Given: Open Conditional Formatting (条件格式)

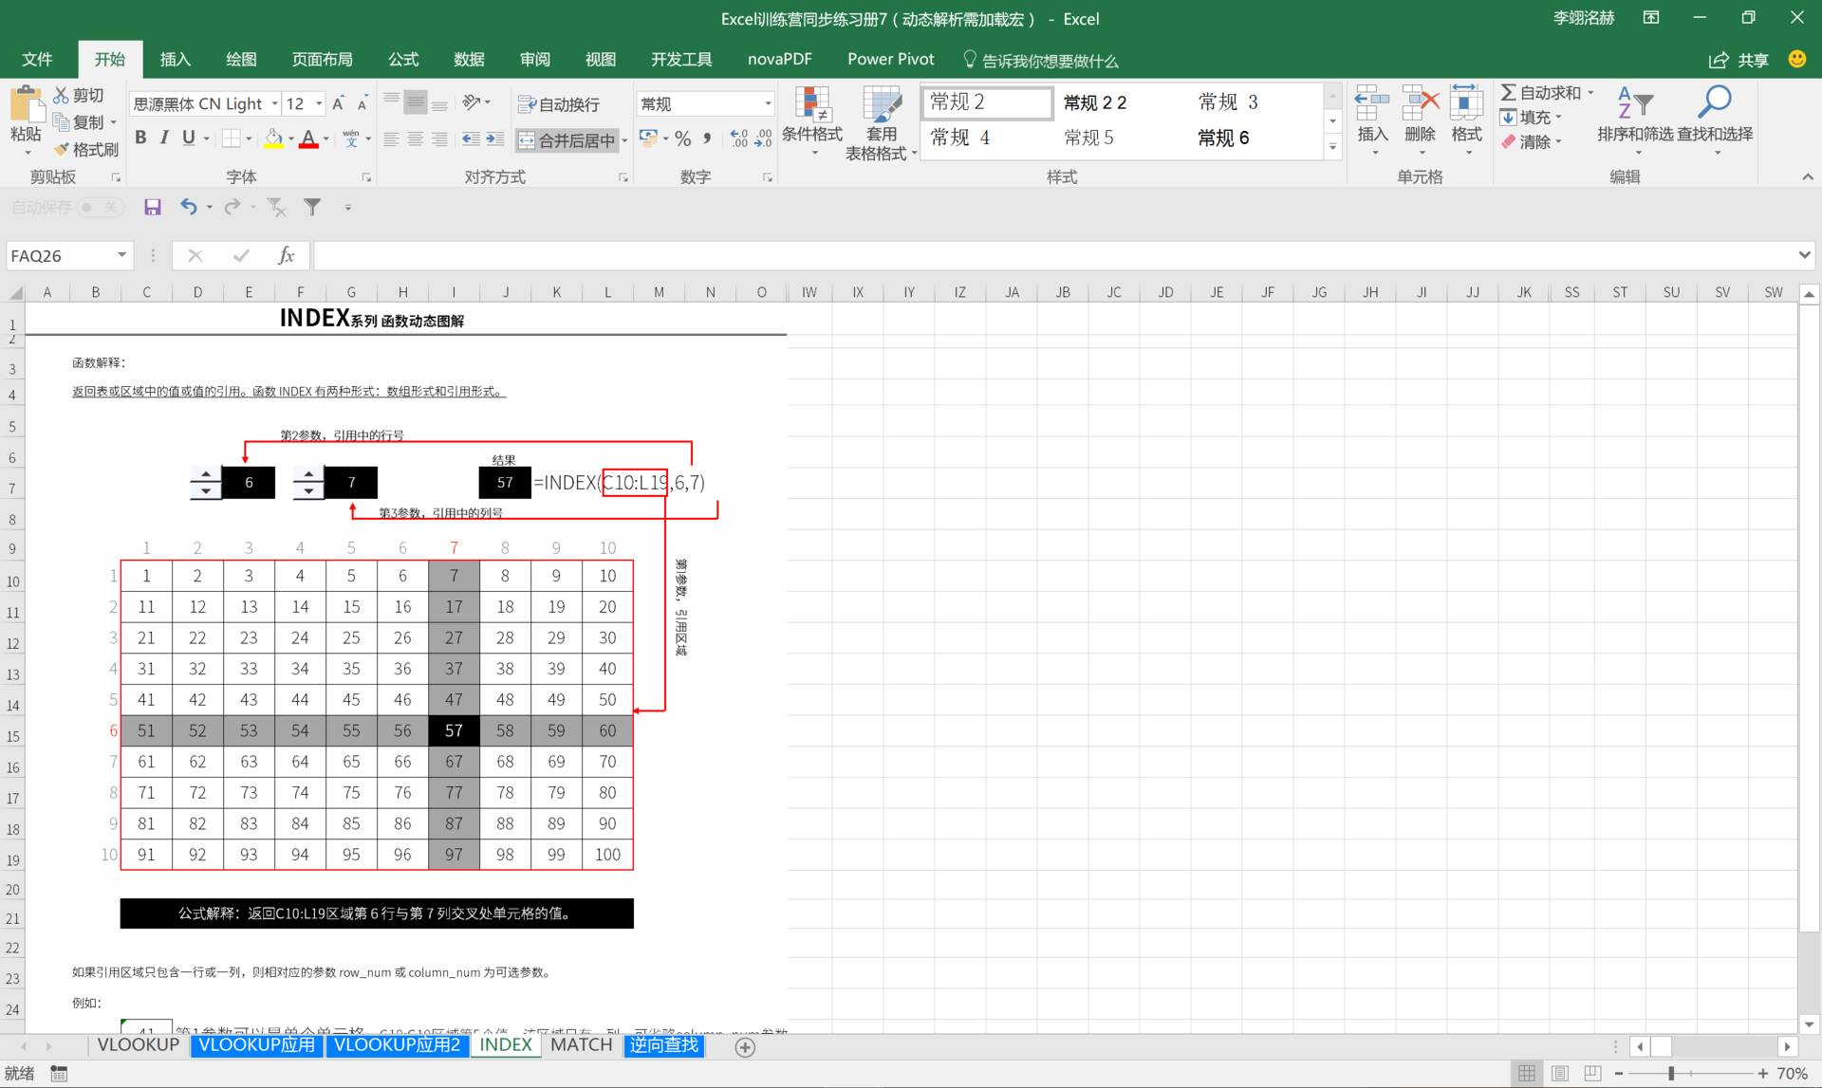Looking at the screenshot, I should tap(811, 119).
